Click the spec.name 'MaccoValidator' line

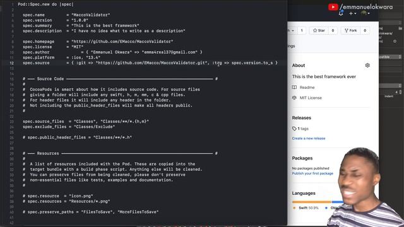click(66, 15)
